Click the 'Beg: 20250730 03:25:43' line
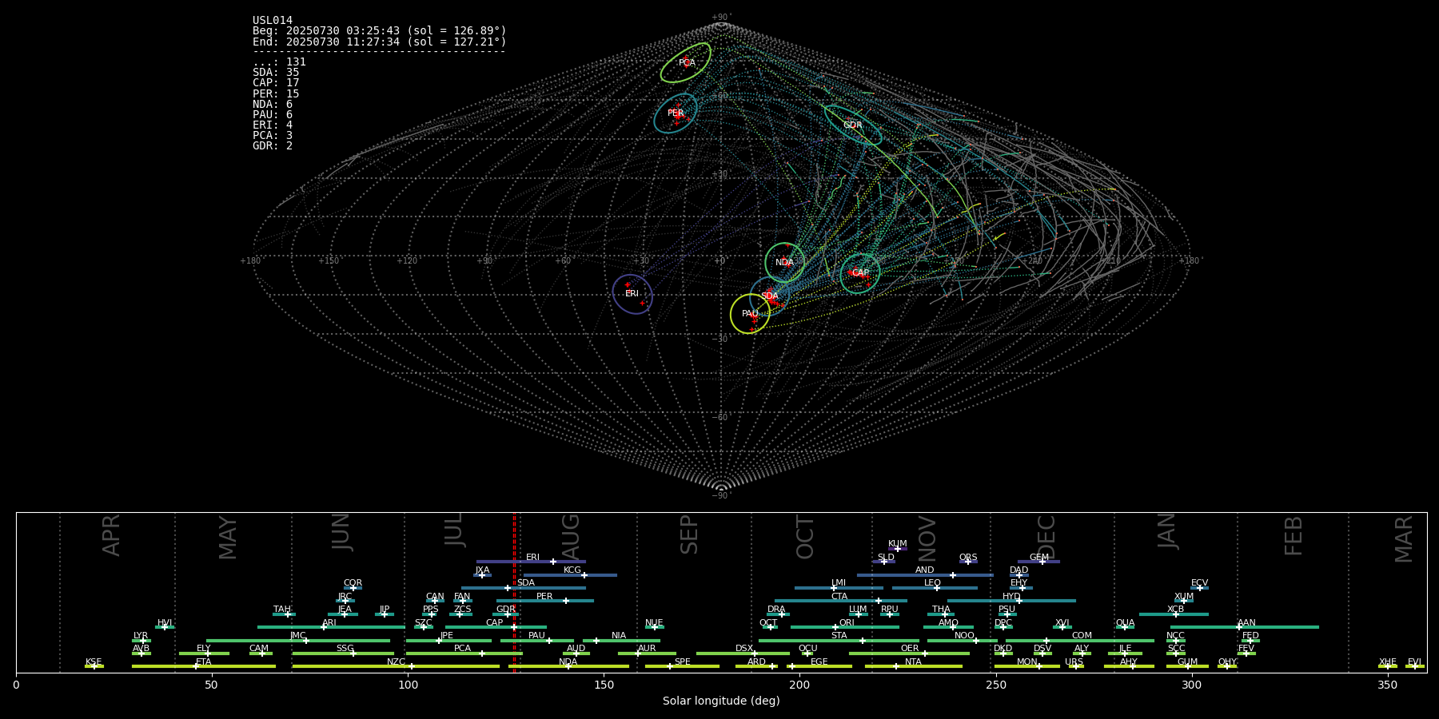 tap(379, 31)
